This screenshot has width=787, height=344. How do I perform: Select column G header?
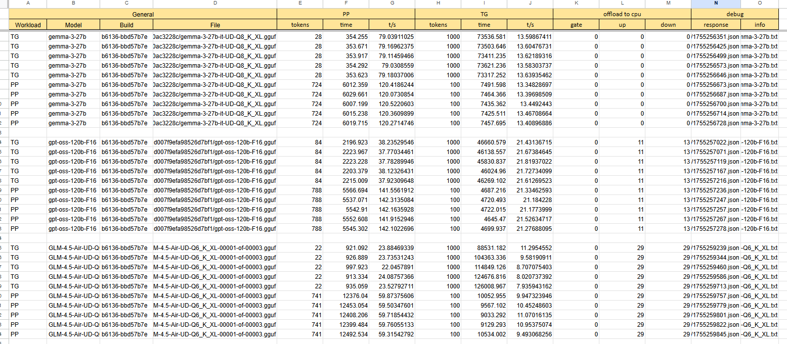[392, 4]
